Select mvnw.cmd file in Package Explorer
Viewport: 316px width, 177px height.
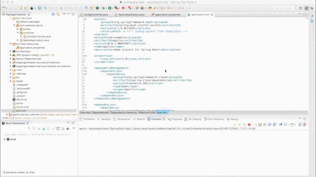click(22, 107)
